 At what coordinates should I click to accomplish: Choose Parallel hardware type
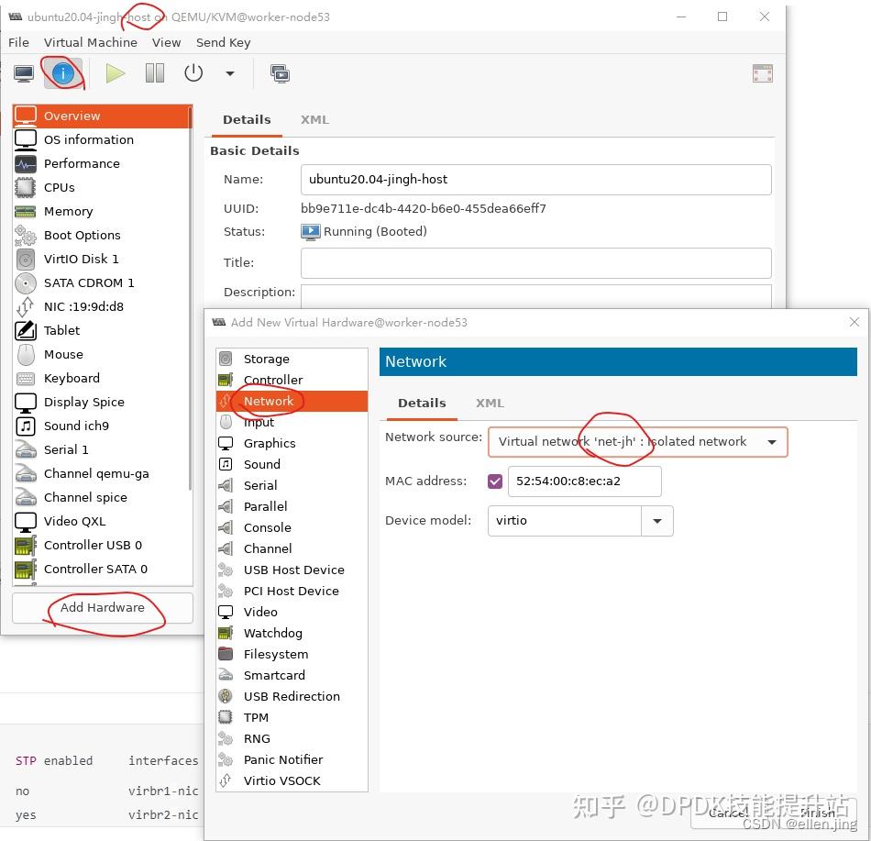[292, 507]
